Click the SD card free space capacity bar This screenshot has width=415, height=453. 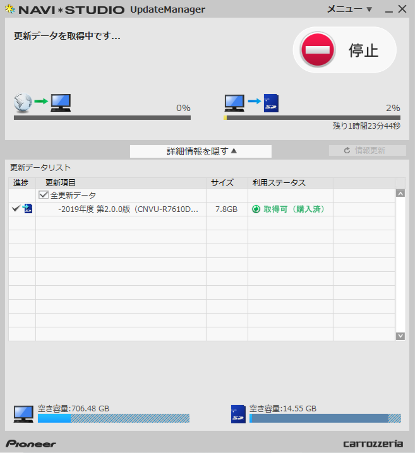325,418
